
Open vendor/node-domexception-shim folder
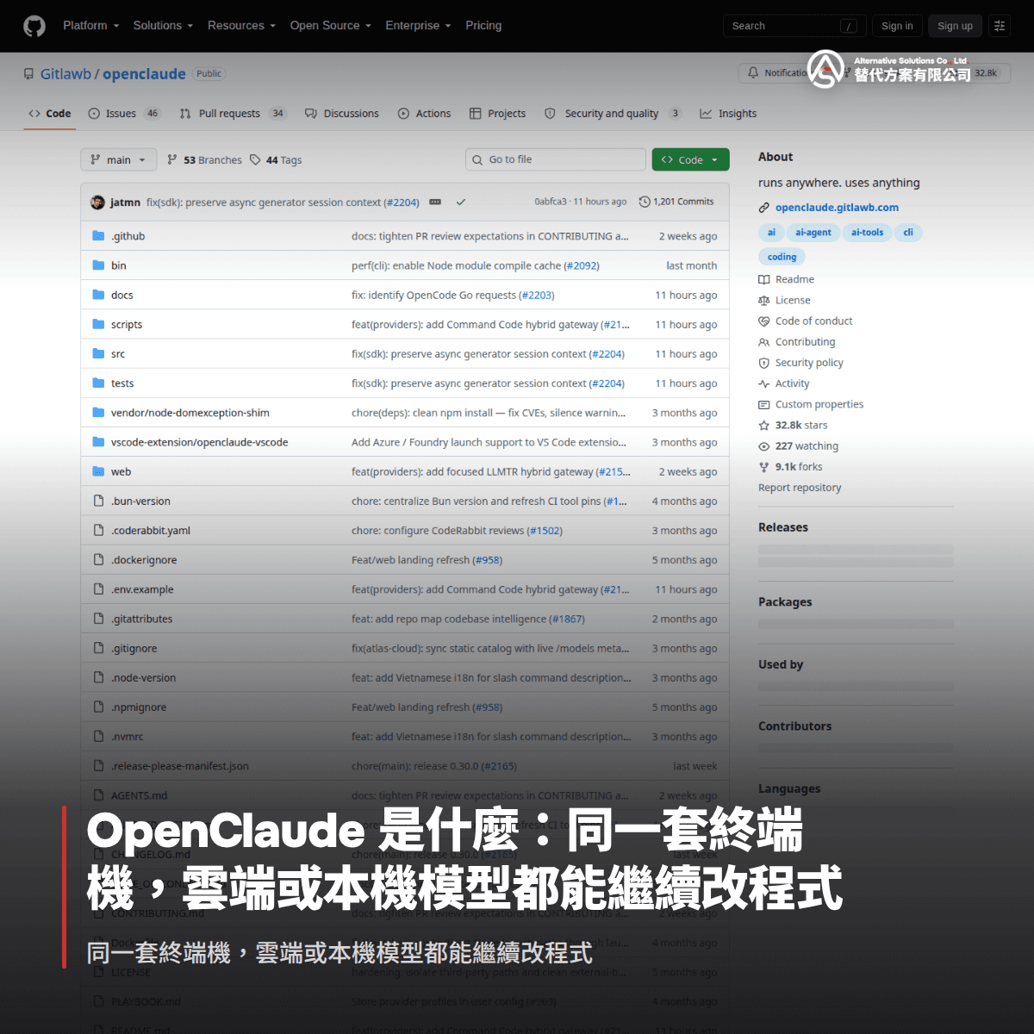[x=190, y=413]
